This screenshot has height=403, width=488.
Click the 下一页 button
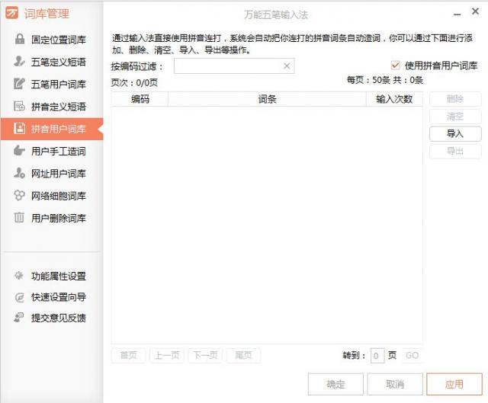pyautogui.click(x=205, y=355)
